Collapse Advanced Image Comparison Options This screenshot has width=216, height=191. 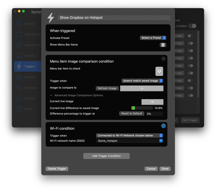tap(51, 95)
